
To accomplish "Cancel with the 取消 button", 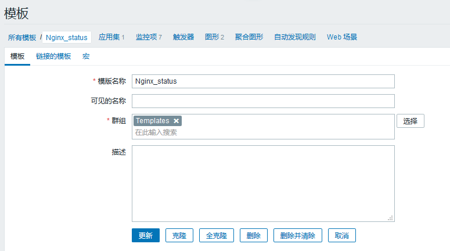I will (341, 235).
